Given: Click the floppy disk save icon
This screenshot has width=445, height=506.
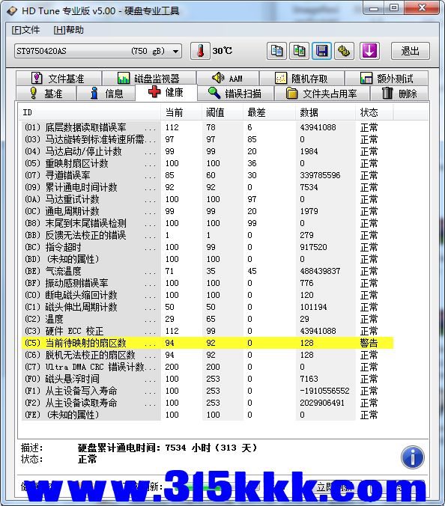Looking at the screenshot, I should click(x=321, y=51).
